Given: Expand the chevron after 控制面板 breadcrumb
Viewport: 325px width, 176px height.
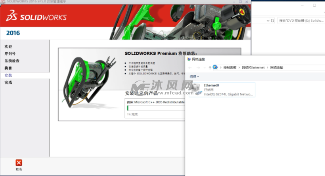Looking at the screenshot, I should 239,67.
